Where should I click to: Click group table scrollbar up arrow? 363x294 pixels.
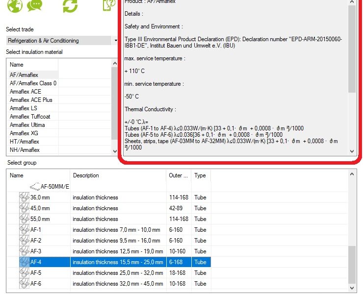pos(352,174)
